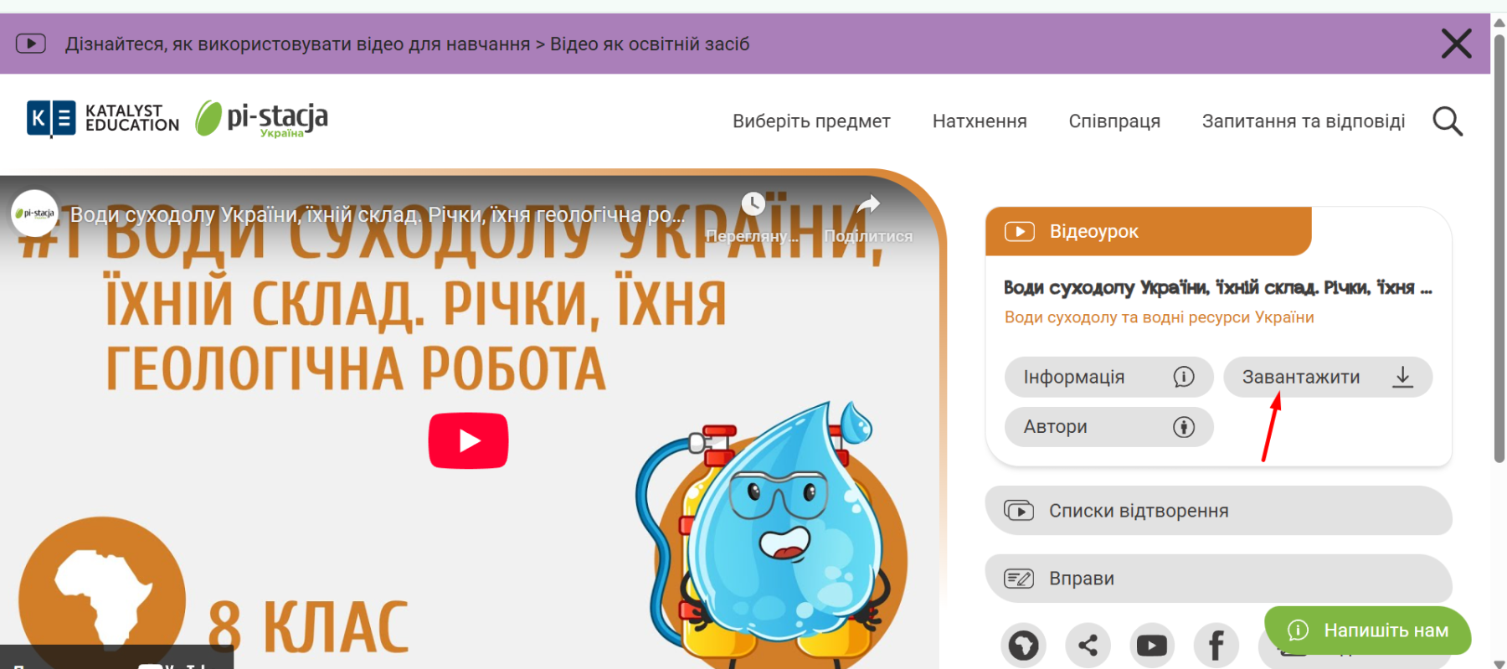The width and height of the screenshot is (1507, 669).
Task: Click the Facebook icon
Action: click(1216, 645)
